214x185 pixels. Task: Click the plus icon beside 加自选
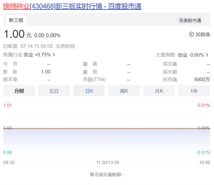click(191, 34)
